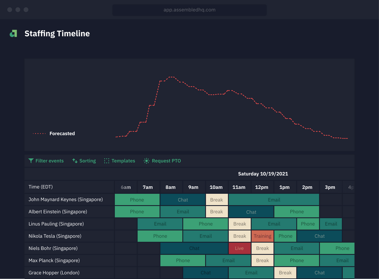The image size is (379, 279).
Task: Click the dotted Forecasted legend marker
Action: pos(39,133)
